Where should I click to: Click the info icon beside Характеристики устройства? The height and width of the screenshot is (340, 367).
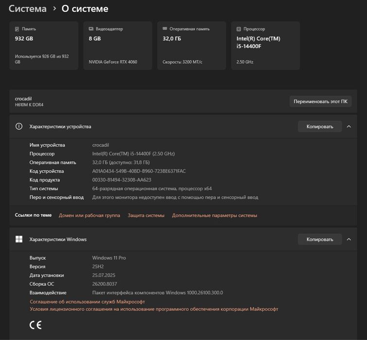19,127
